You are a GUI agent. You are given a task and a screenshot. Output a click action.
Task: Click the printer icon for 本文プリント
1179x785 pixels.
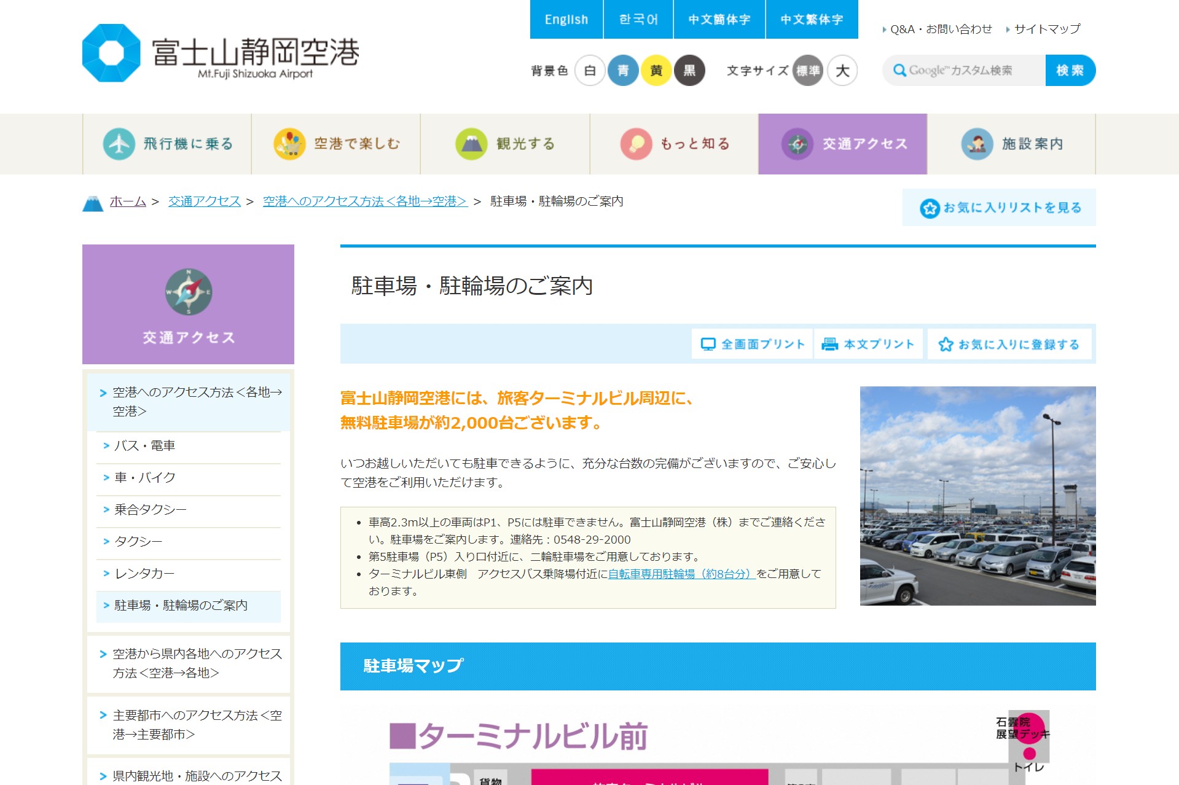[829, 344]
